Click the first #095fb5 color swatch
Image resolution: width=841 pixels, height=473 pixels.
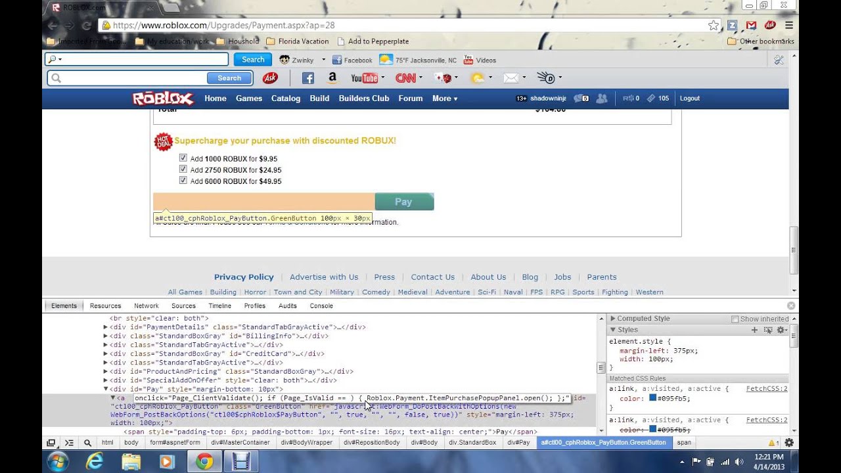(x=653, y=398)
